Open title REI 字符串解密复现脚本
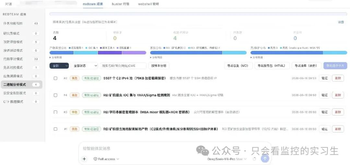 pyautogui.click(x=146, y=112)
